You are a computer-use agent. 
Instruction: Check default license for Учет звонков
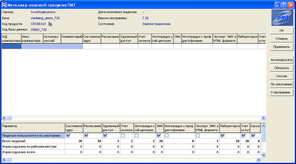pos(123,135)
